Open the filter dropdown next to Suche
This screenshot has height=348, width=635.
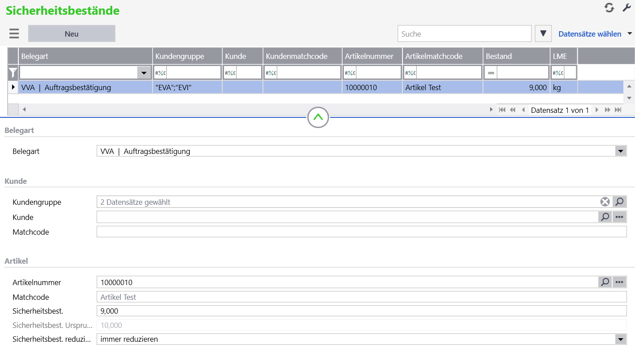543,33
